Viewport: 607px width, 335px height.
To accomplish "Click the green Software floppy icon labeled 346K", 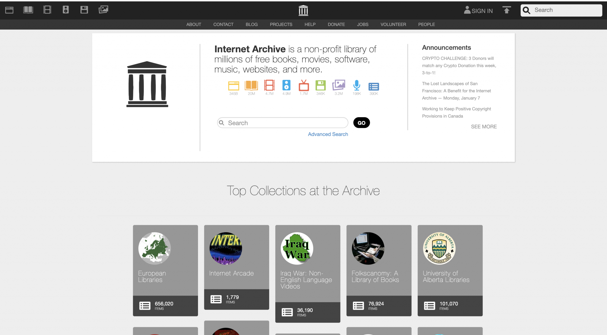I will [x=321, y=86].
